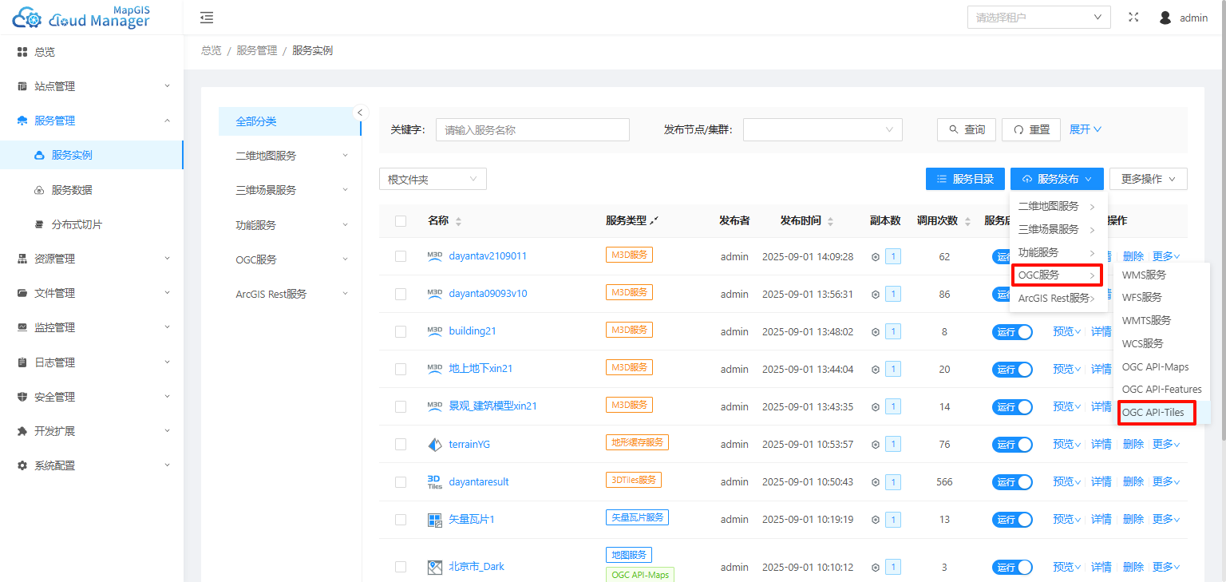Click the fullscreen toggle icon
This screenshot has width=1226, height=582.
(1133, 18)
